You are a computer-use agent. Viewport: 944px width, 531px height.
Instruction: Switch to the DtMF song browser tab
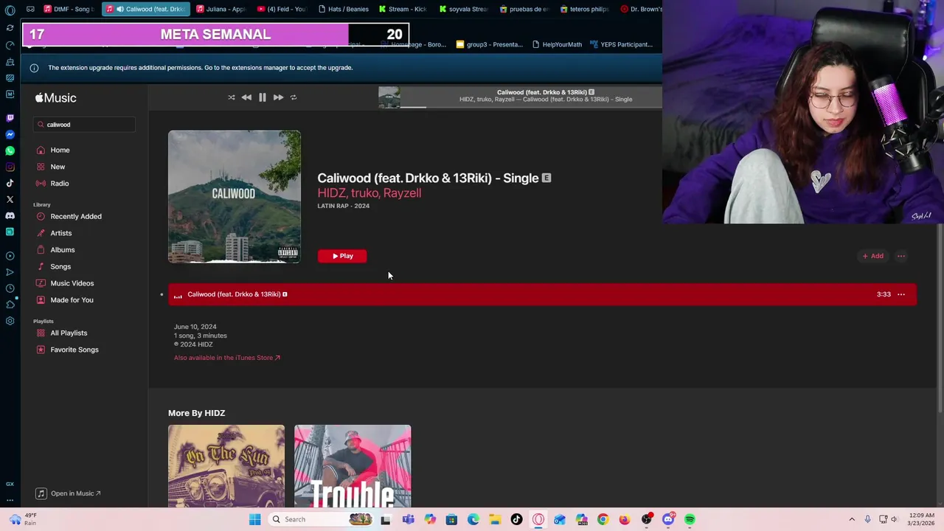pyautogui.click(x=69, y=9)
